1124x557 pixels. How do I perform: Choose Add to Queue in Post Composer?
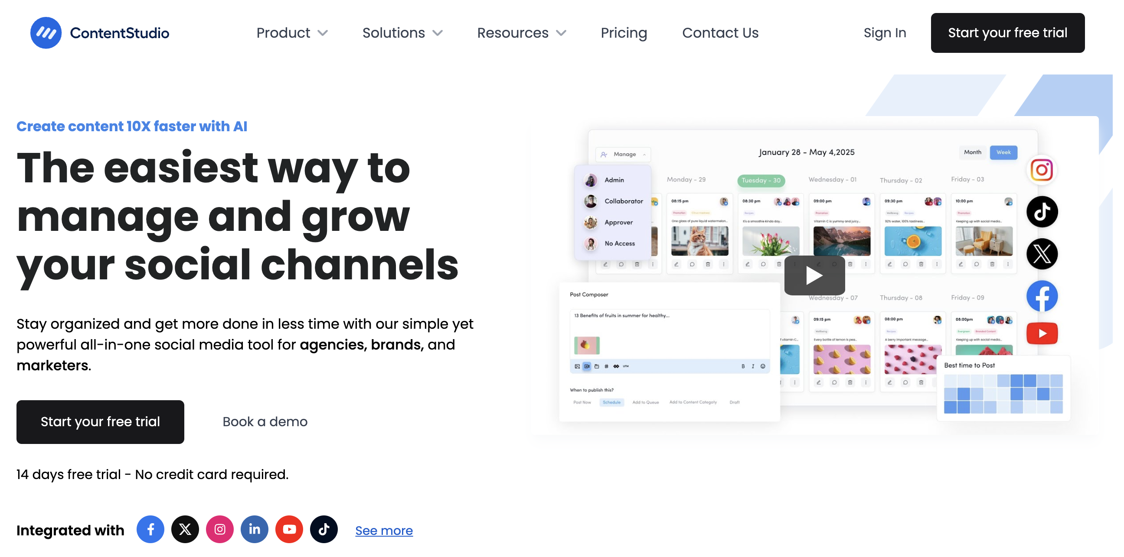click(x=645, y=402)
